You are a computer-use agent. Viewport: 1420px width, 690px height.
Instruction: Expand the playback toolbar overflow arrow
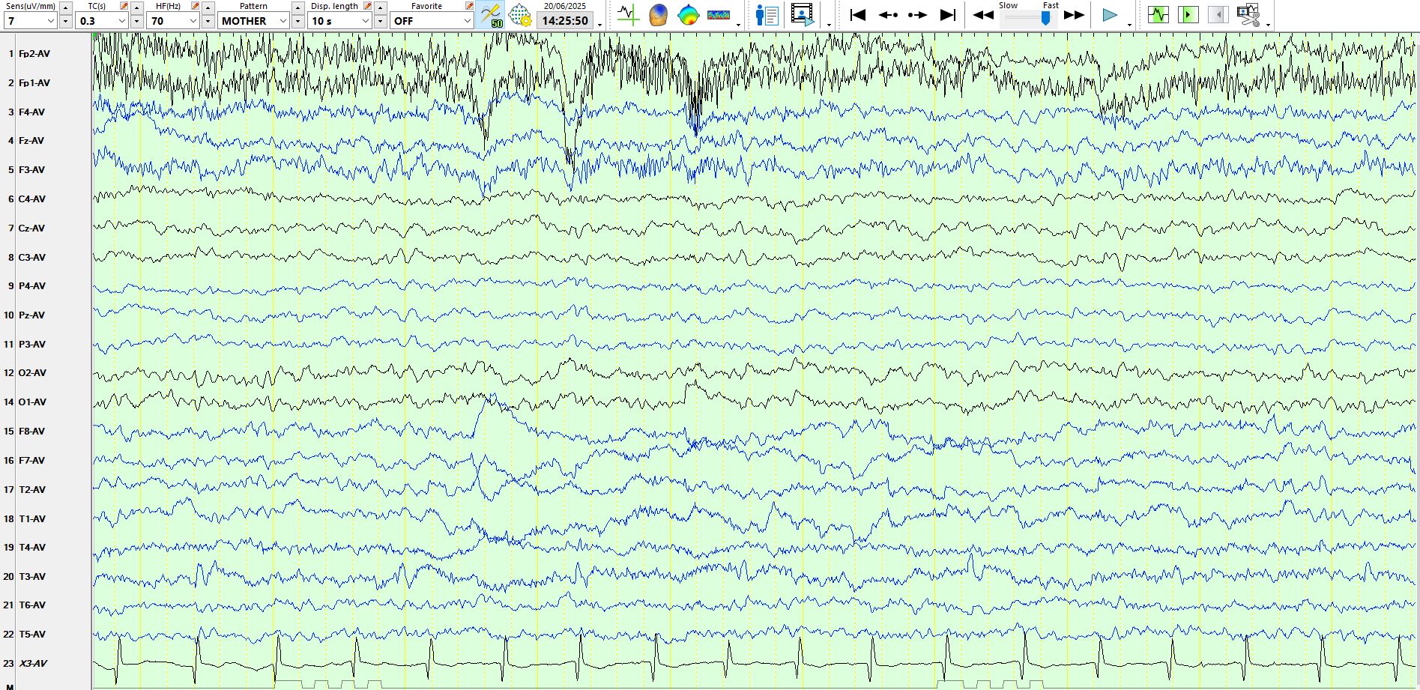pos(1129,25)
